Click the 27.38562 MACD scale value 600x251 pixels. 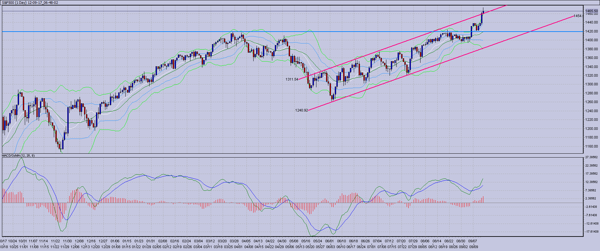591,157
